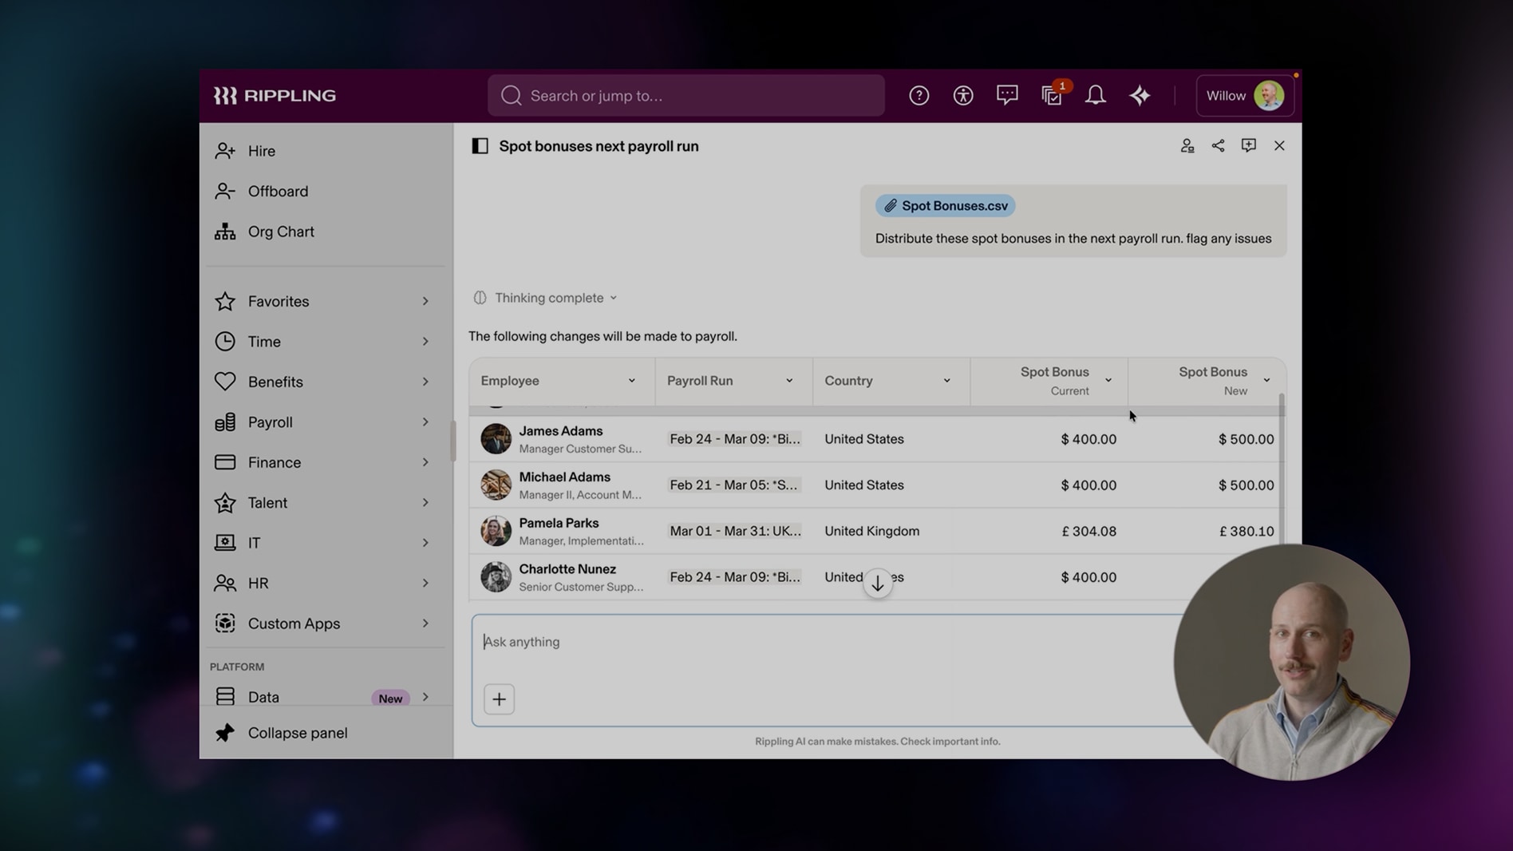Viewport: 1513px width, 851px height.
Task: Open the tasks icon with red badge
Action: click(x=1052, y=96)
